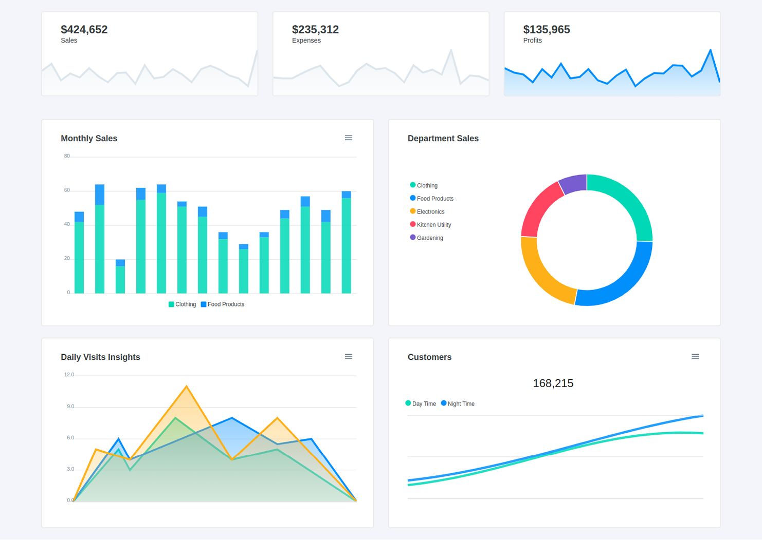Click the 80 axis label in Monthly Sales

[67, 156]
